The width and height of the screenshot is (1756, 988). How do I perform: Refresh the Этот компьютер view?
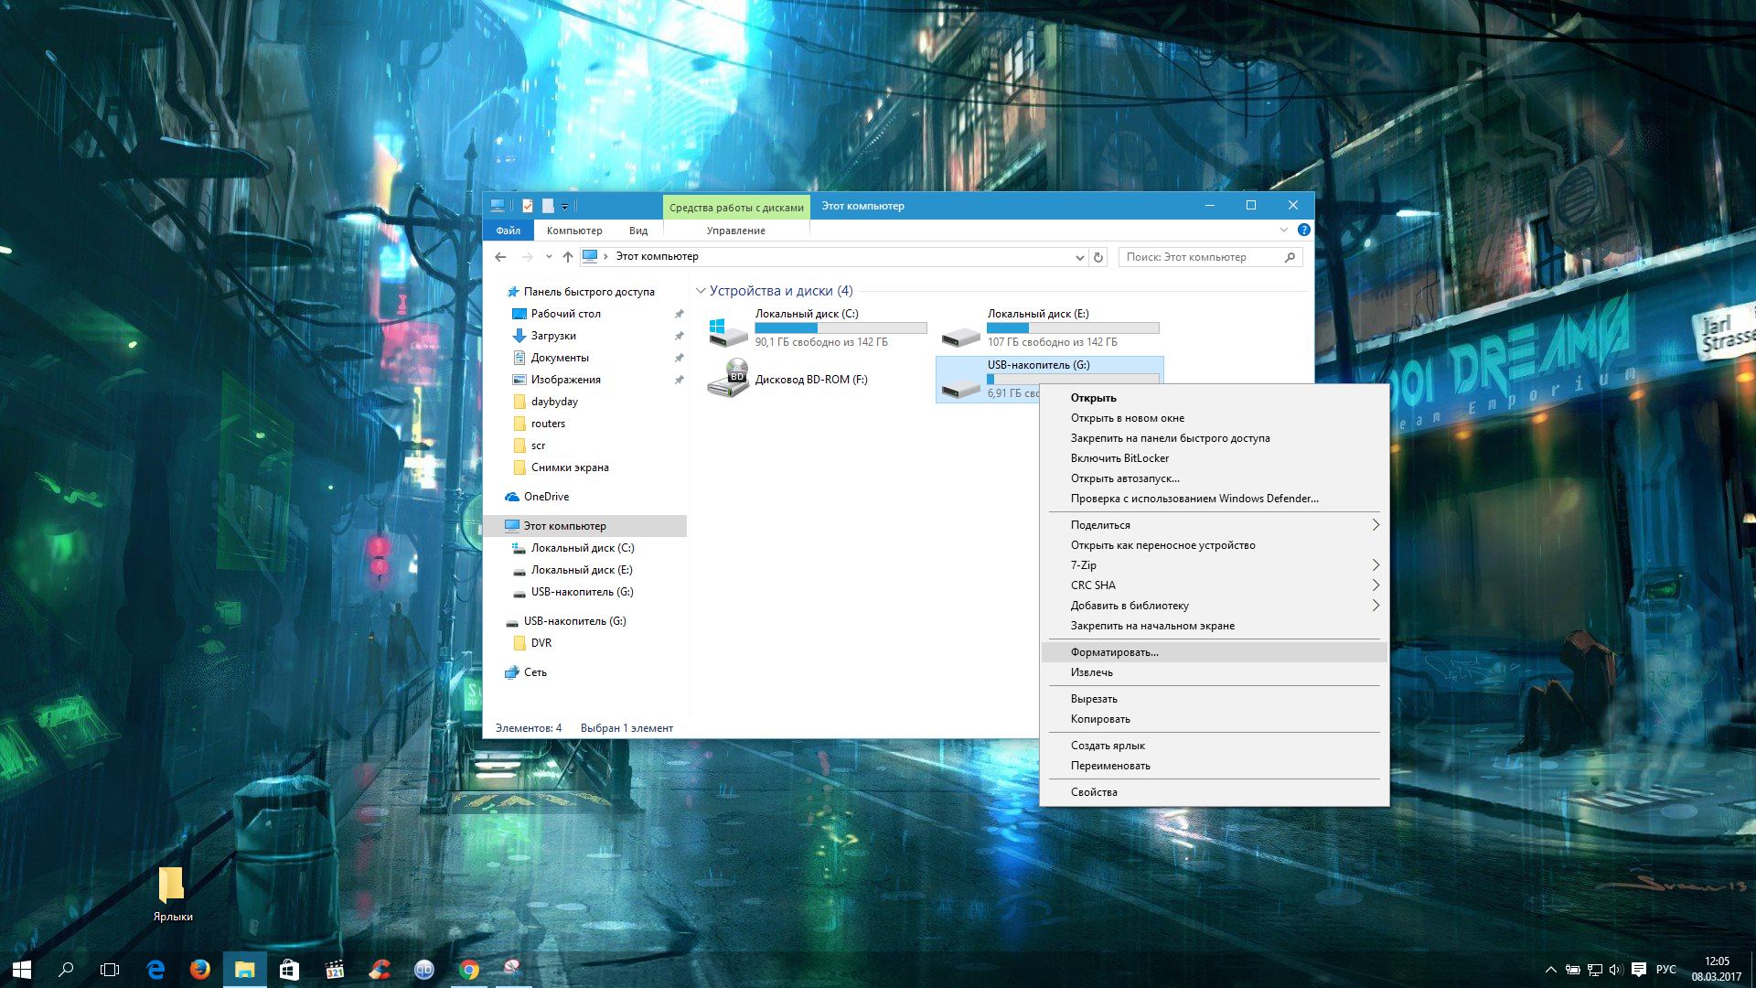click(1098, 257)
